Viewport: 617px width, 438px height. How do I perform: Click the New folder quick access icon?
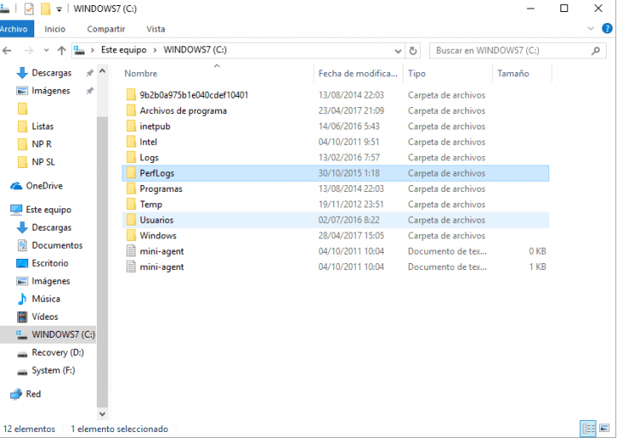45,9
